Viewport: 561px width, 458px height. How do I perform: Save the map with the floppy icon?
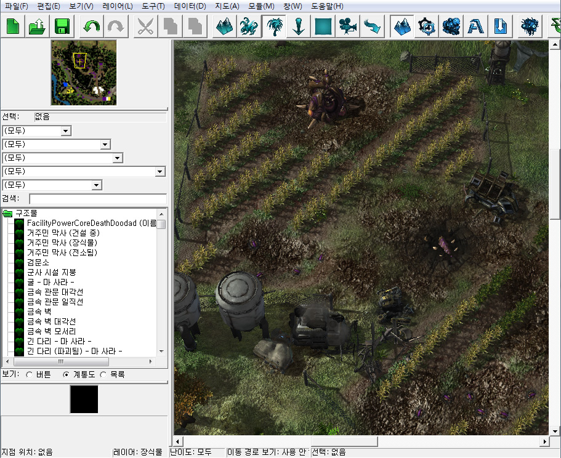coord(62,26)
